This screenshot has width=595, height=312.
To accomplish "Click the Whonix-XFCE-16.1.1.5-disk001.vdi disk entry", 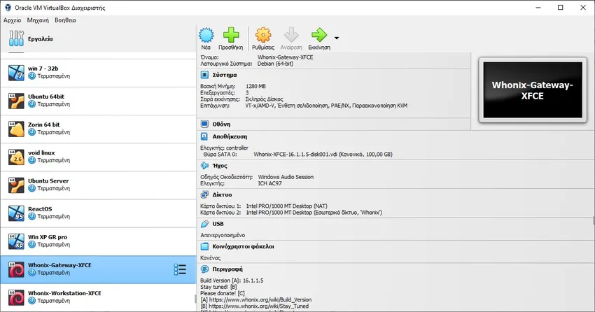I will 323,155.
